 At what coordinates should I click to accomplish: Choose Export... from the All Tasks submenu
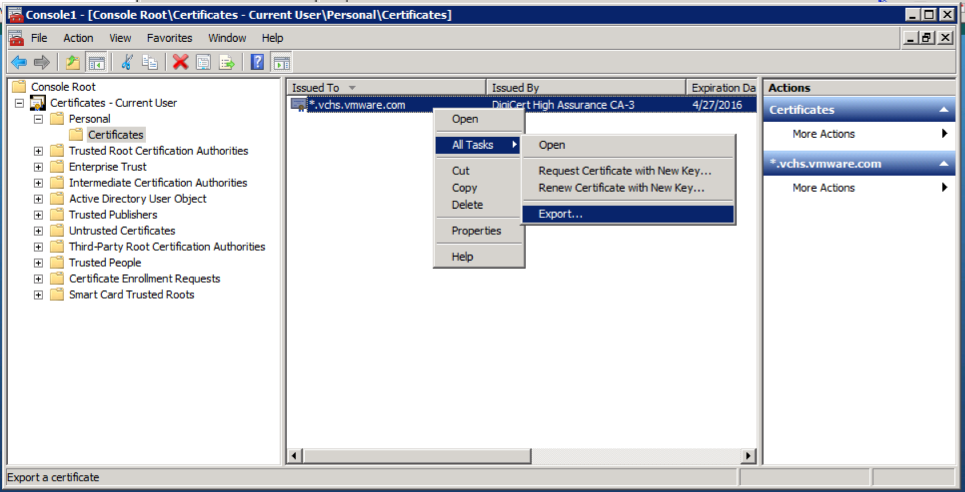tap(560, 214)
